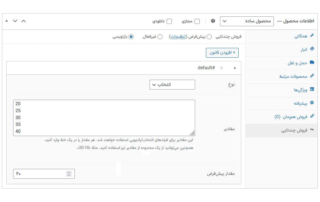Click the افزودن قانون button
The image size is (320, 202).
222,53
